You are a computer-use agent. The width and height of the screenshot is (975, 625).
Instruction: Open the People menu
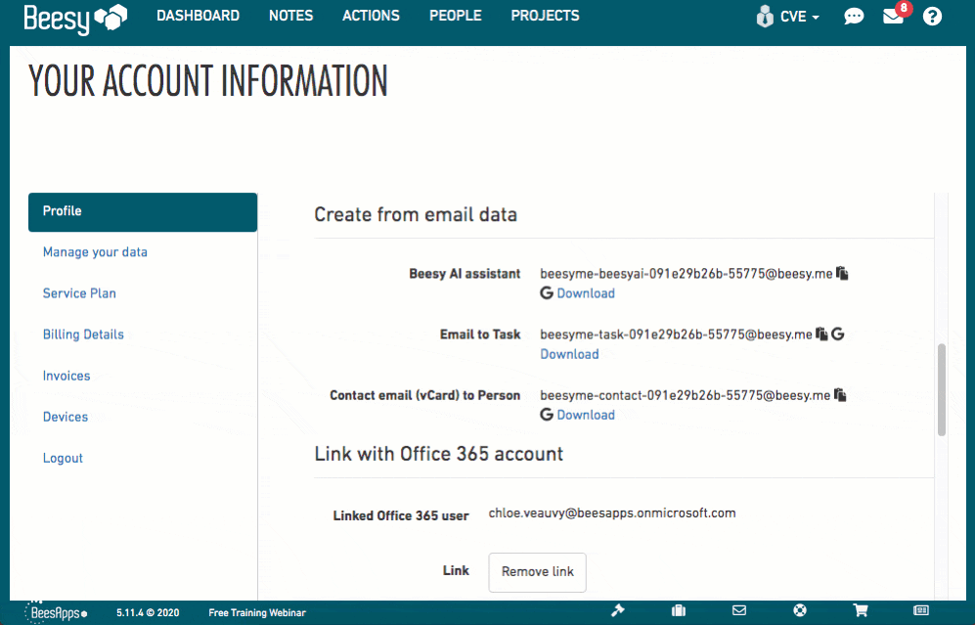coord(455,16)
